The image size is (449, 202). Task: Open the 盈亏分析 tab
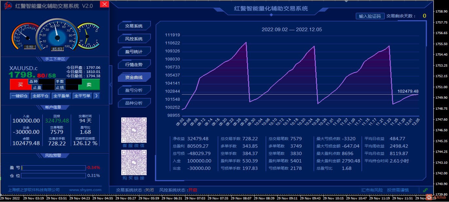pos(134,90)
